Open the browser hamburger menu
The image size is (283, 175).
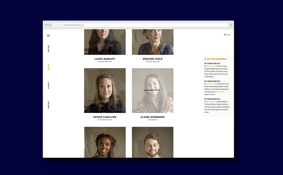231,25
